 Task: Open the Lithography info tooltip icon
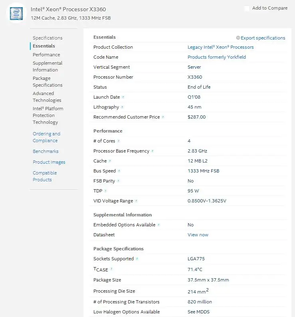click(x=122, y=107)
